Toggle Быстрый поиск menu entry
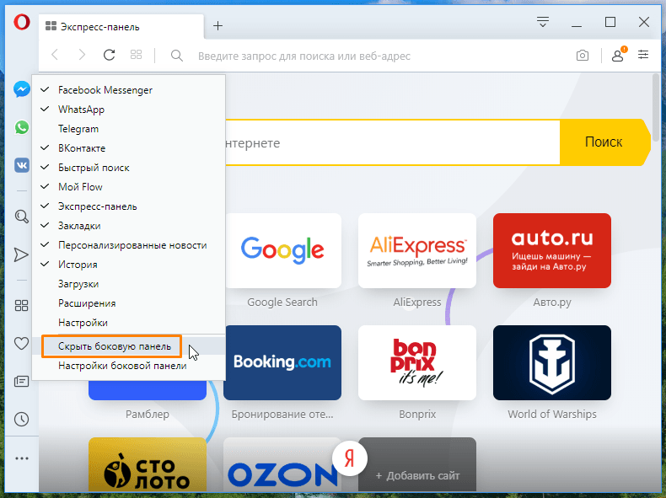Image resolution: width=666 pixels, height=498 pixels. [128, 168]
